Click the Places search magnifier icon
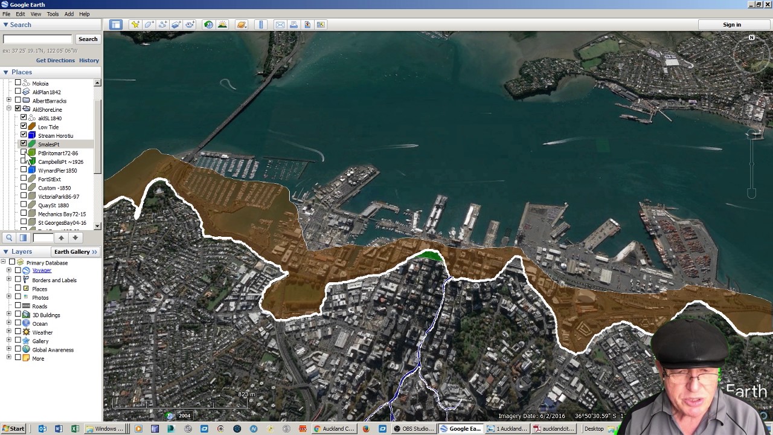 click(x=9, y=237)
